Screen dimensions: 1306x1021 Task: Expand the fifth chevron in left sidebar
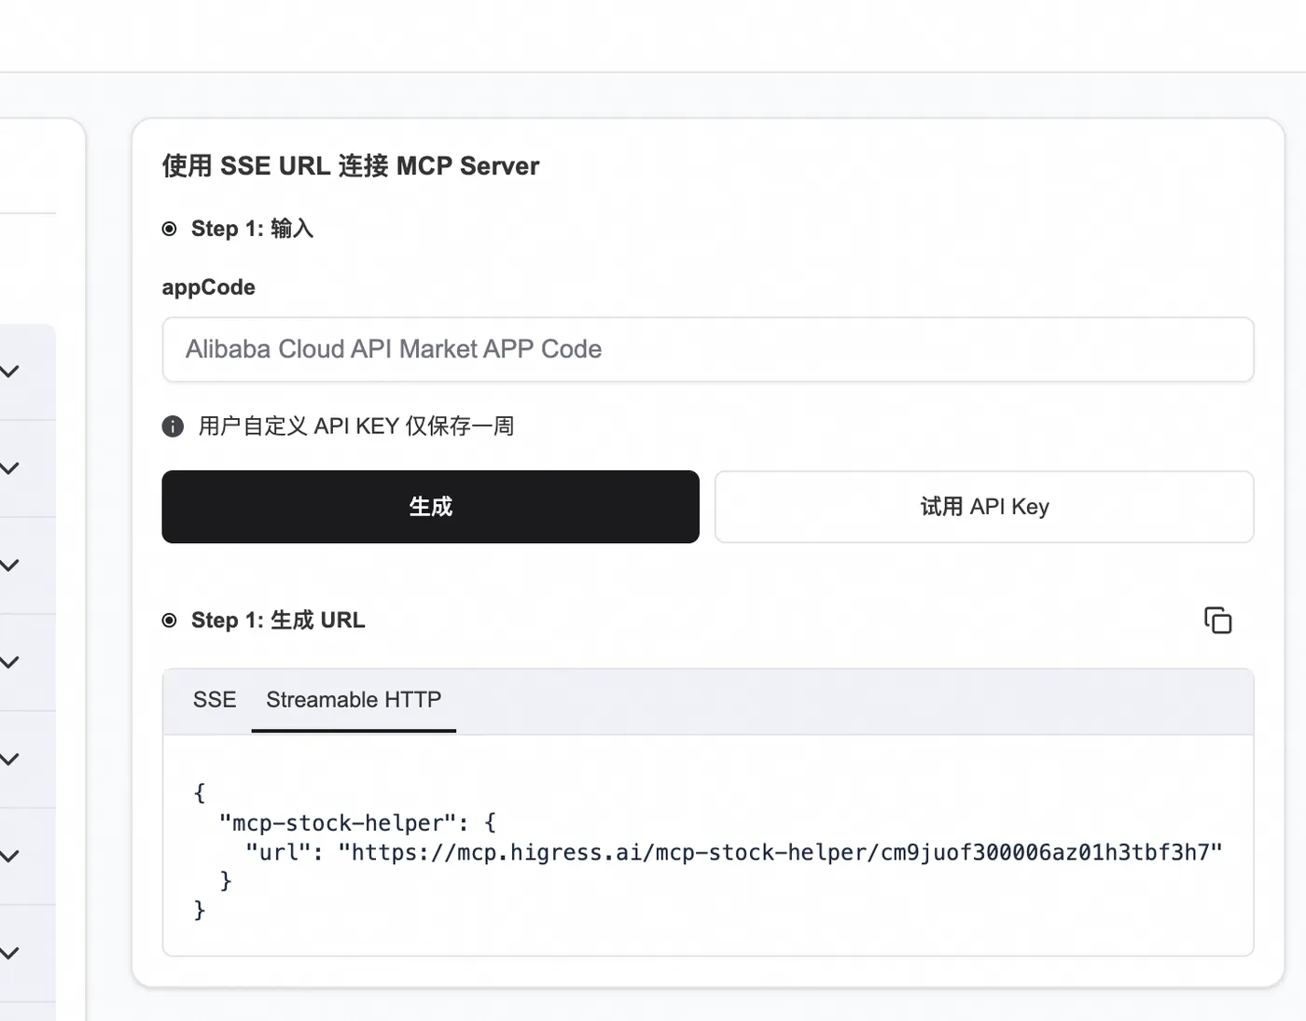(9, 760)
